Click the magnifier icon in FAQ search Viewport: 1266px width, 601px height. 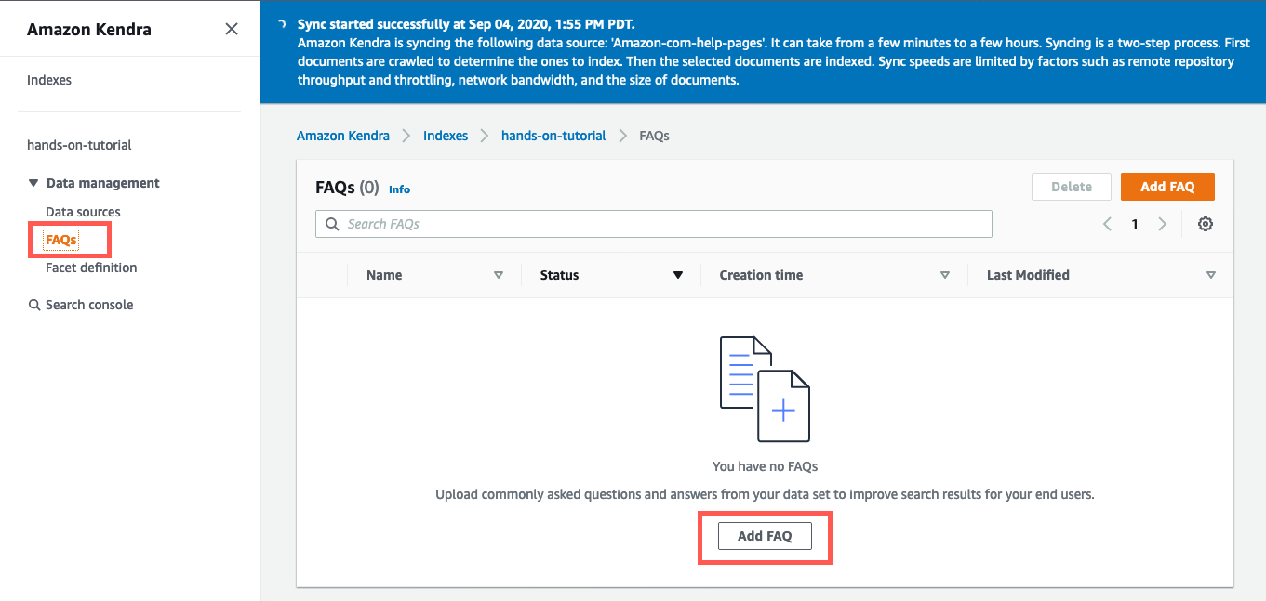332,224
